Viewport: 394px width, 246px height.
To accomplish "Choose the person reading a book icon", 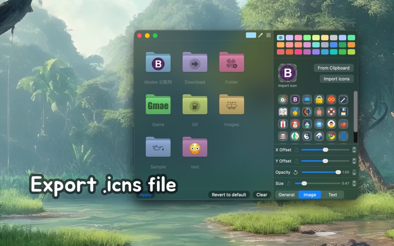I will [331, 124].
